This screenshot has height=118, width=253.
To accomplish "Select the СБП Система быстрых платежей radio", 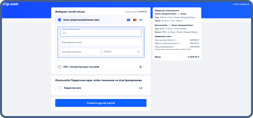I will [60, 67].
